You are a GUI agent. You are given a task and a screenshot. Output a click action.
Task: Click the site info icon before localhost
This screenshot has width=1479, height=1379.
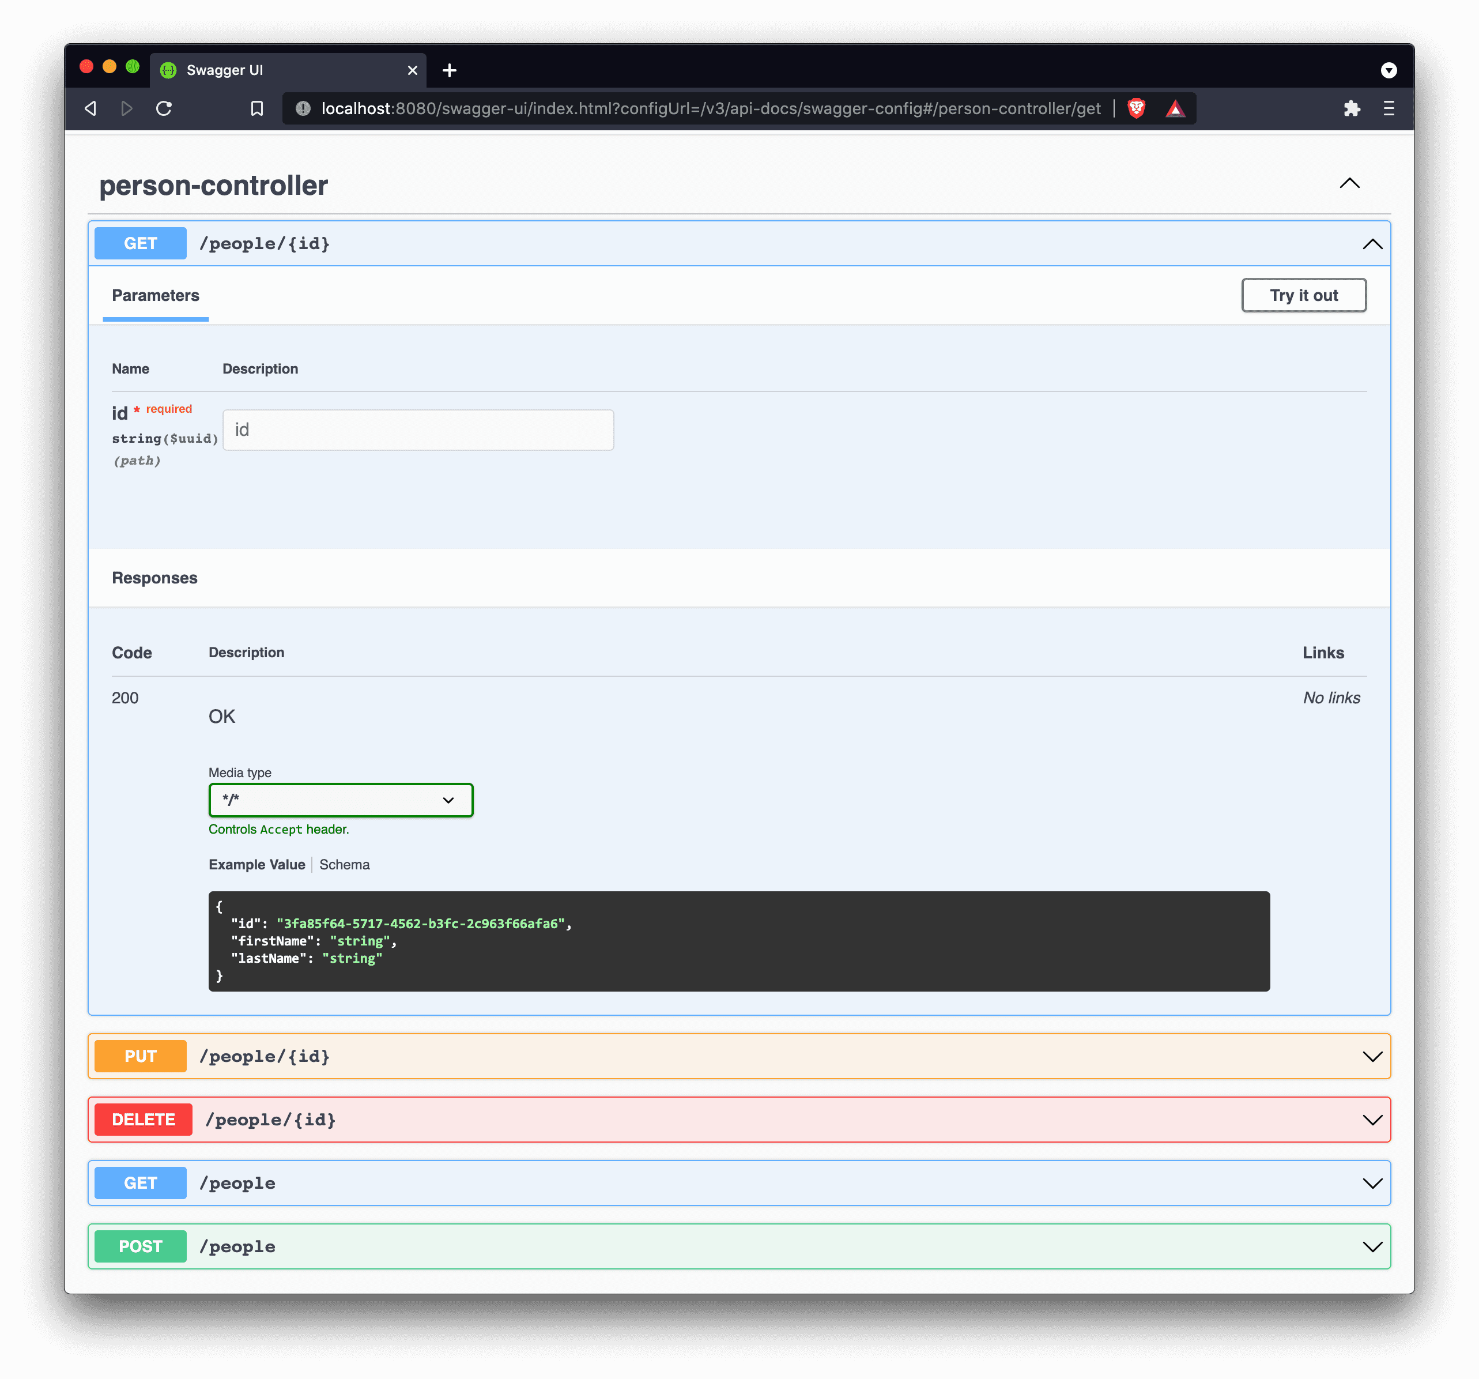303,108
